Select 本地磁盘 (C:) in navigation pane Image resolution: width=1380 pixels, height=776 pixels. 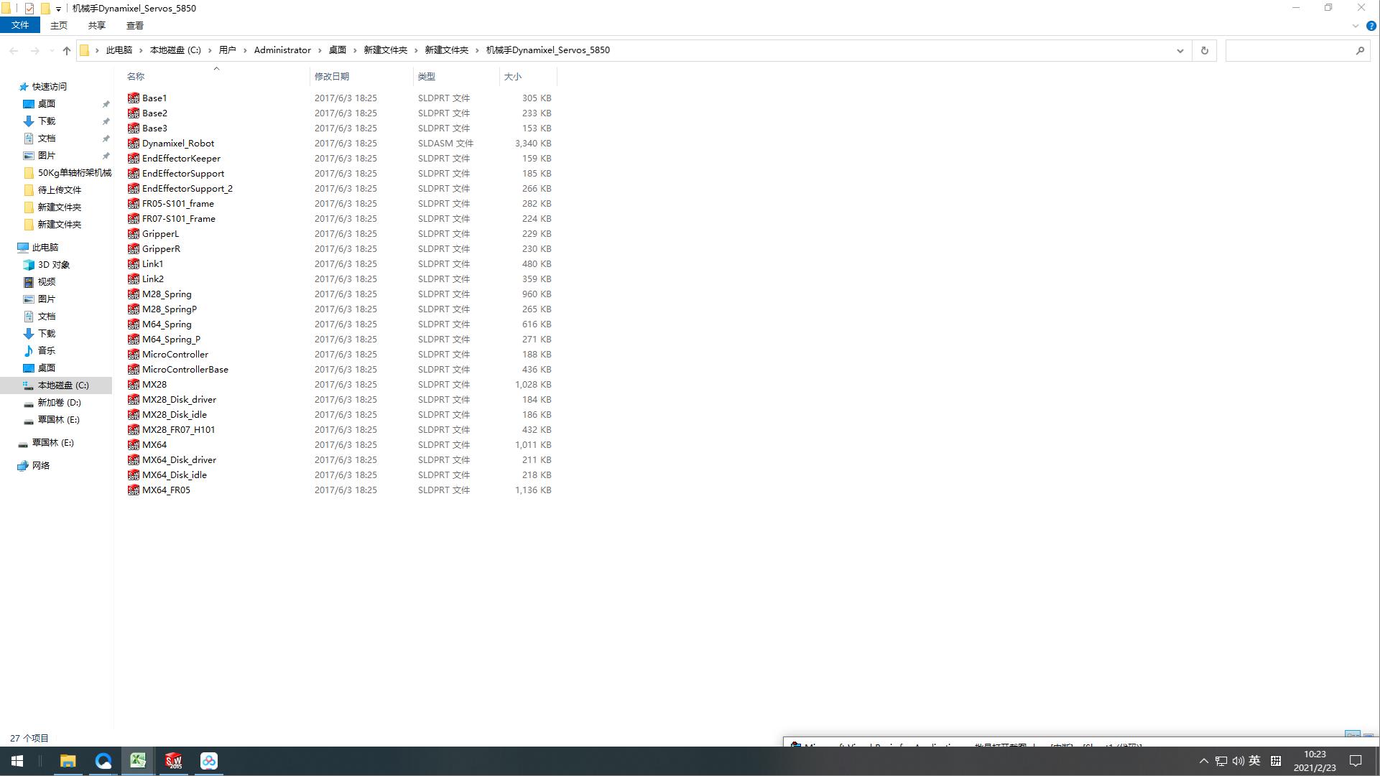click(63, 385)
